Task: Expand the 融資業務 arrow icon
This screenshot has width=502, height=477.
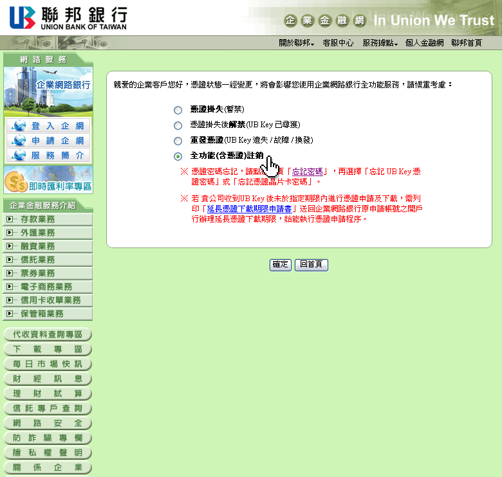Action: click(10, 246)
